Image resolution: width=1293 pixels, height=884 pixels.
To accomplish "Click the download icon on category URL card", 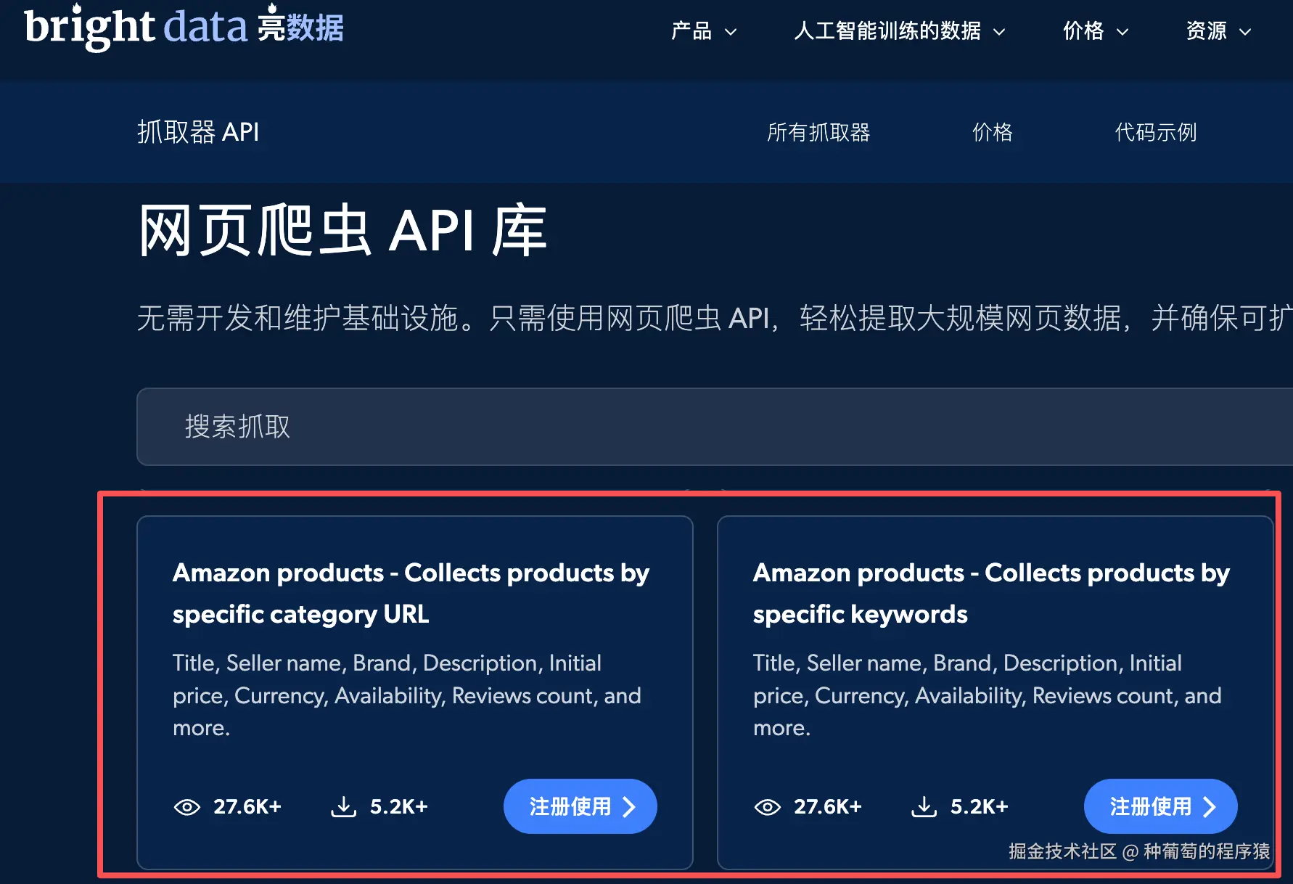I will click(x=344, y=806).
